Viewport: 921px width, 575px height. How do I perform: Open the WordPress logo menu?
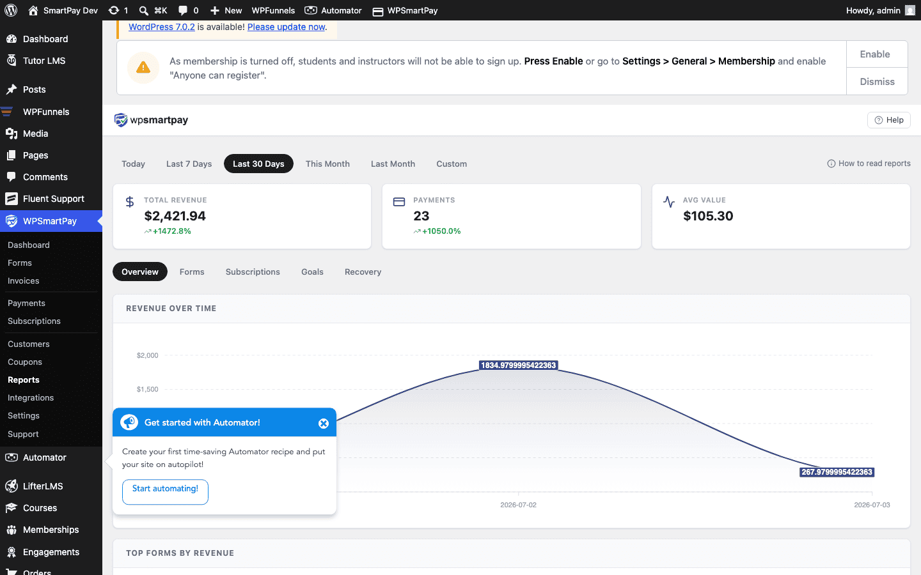pyautogui.click(x=11, y=10)
